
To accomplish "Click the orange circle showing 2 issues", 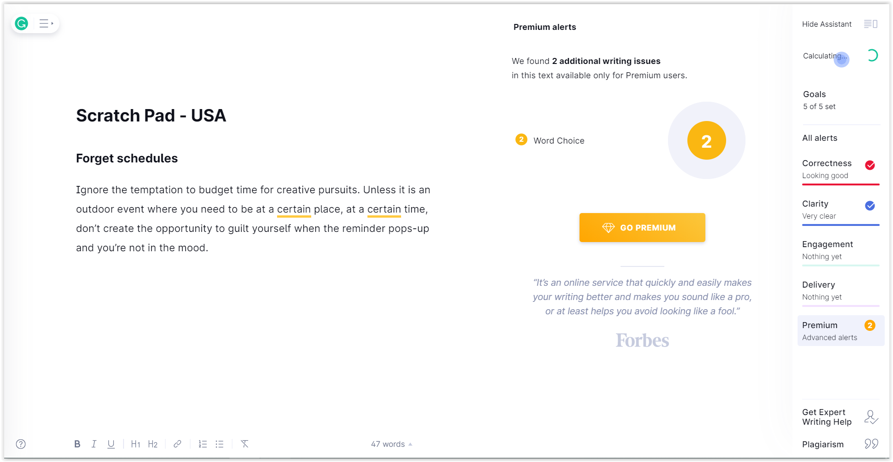I will coord(706,140).
